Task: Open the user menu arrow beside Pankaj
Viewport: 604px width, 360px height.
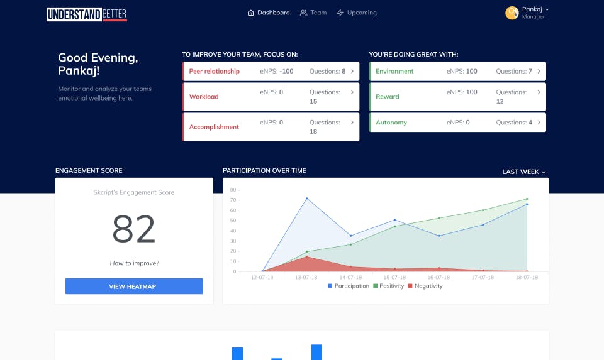Action: pos(547,9)
